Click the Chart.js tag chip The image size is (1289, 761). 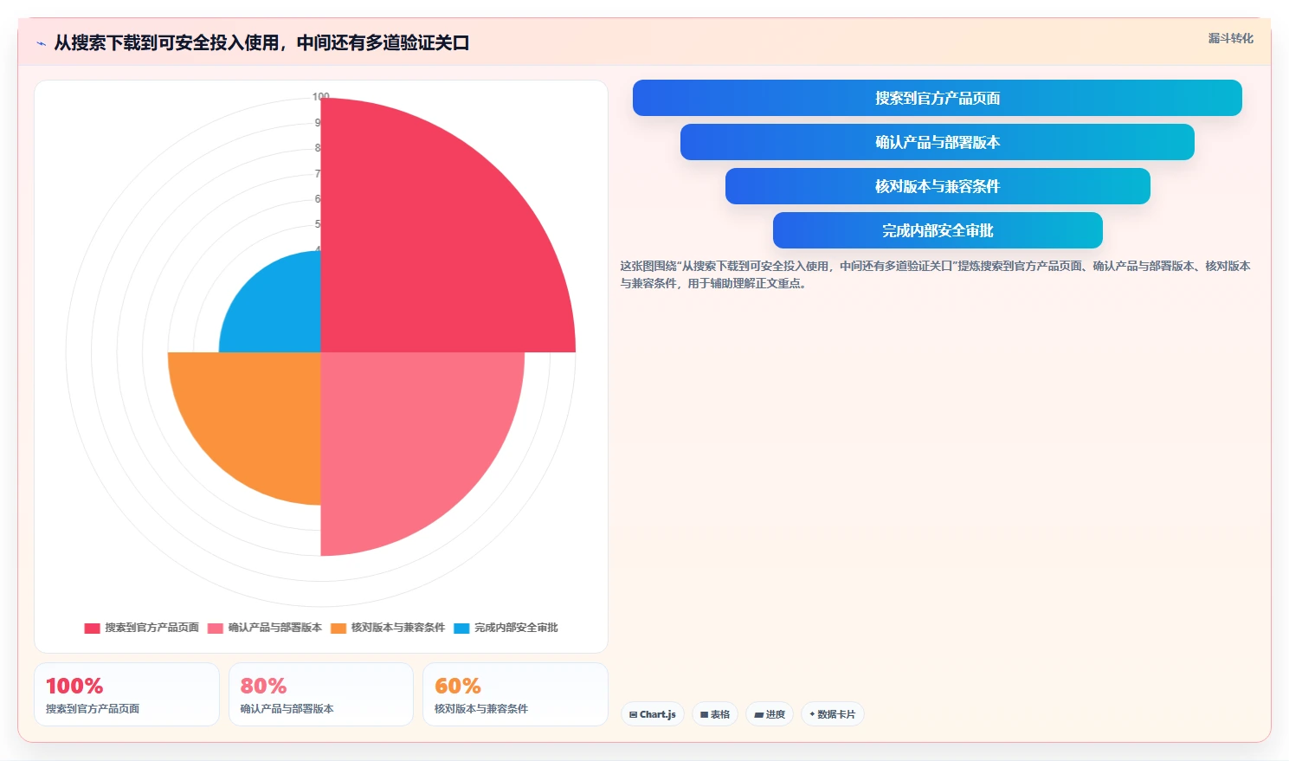(x=653, y=714)
